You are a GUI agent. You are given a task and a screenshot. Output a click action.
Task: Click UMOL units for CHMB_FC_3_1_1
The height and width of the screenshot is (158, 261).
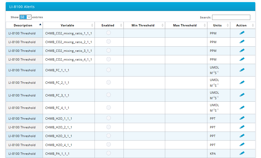[x=219, y=95]
